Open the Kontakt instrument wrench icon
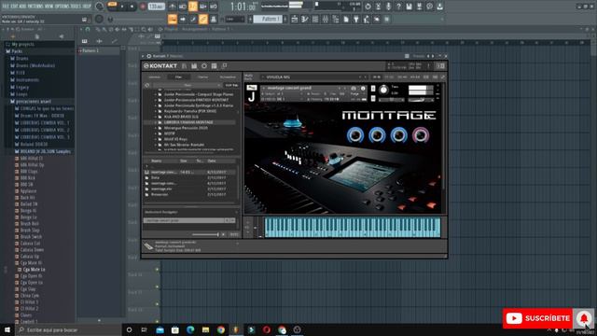The height and width of the screenshot is (336, 597). [x=252, y=88]
